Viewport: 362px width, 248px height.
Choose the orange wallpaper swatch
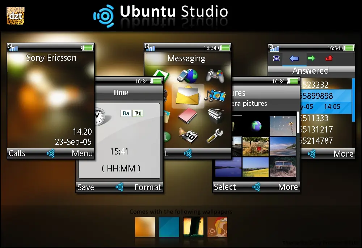pos(145,227)
